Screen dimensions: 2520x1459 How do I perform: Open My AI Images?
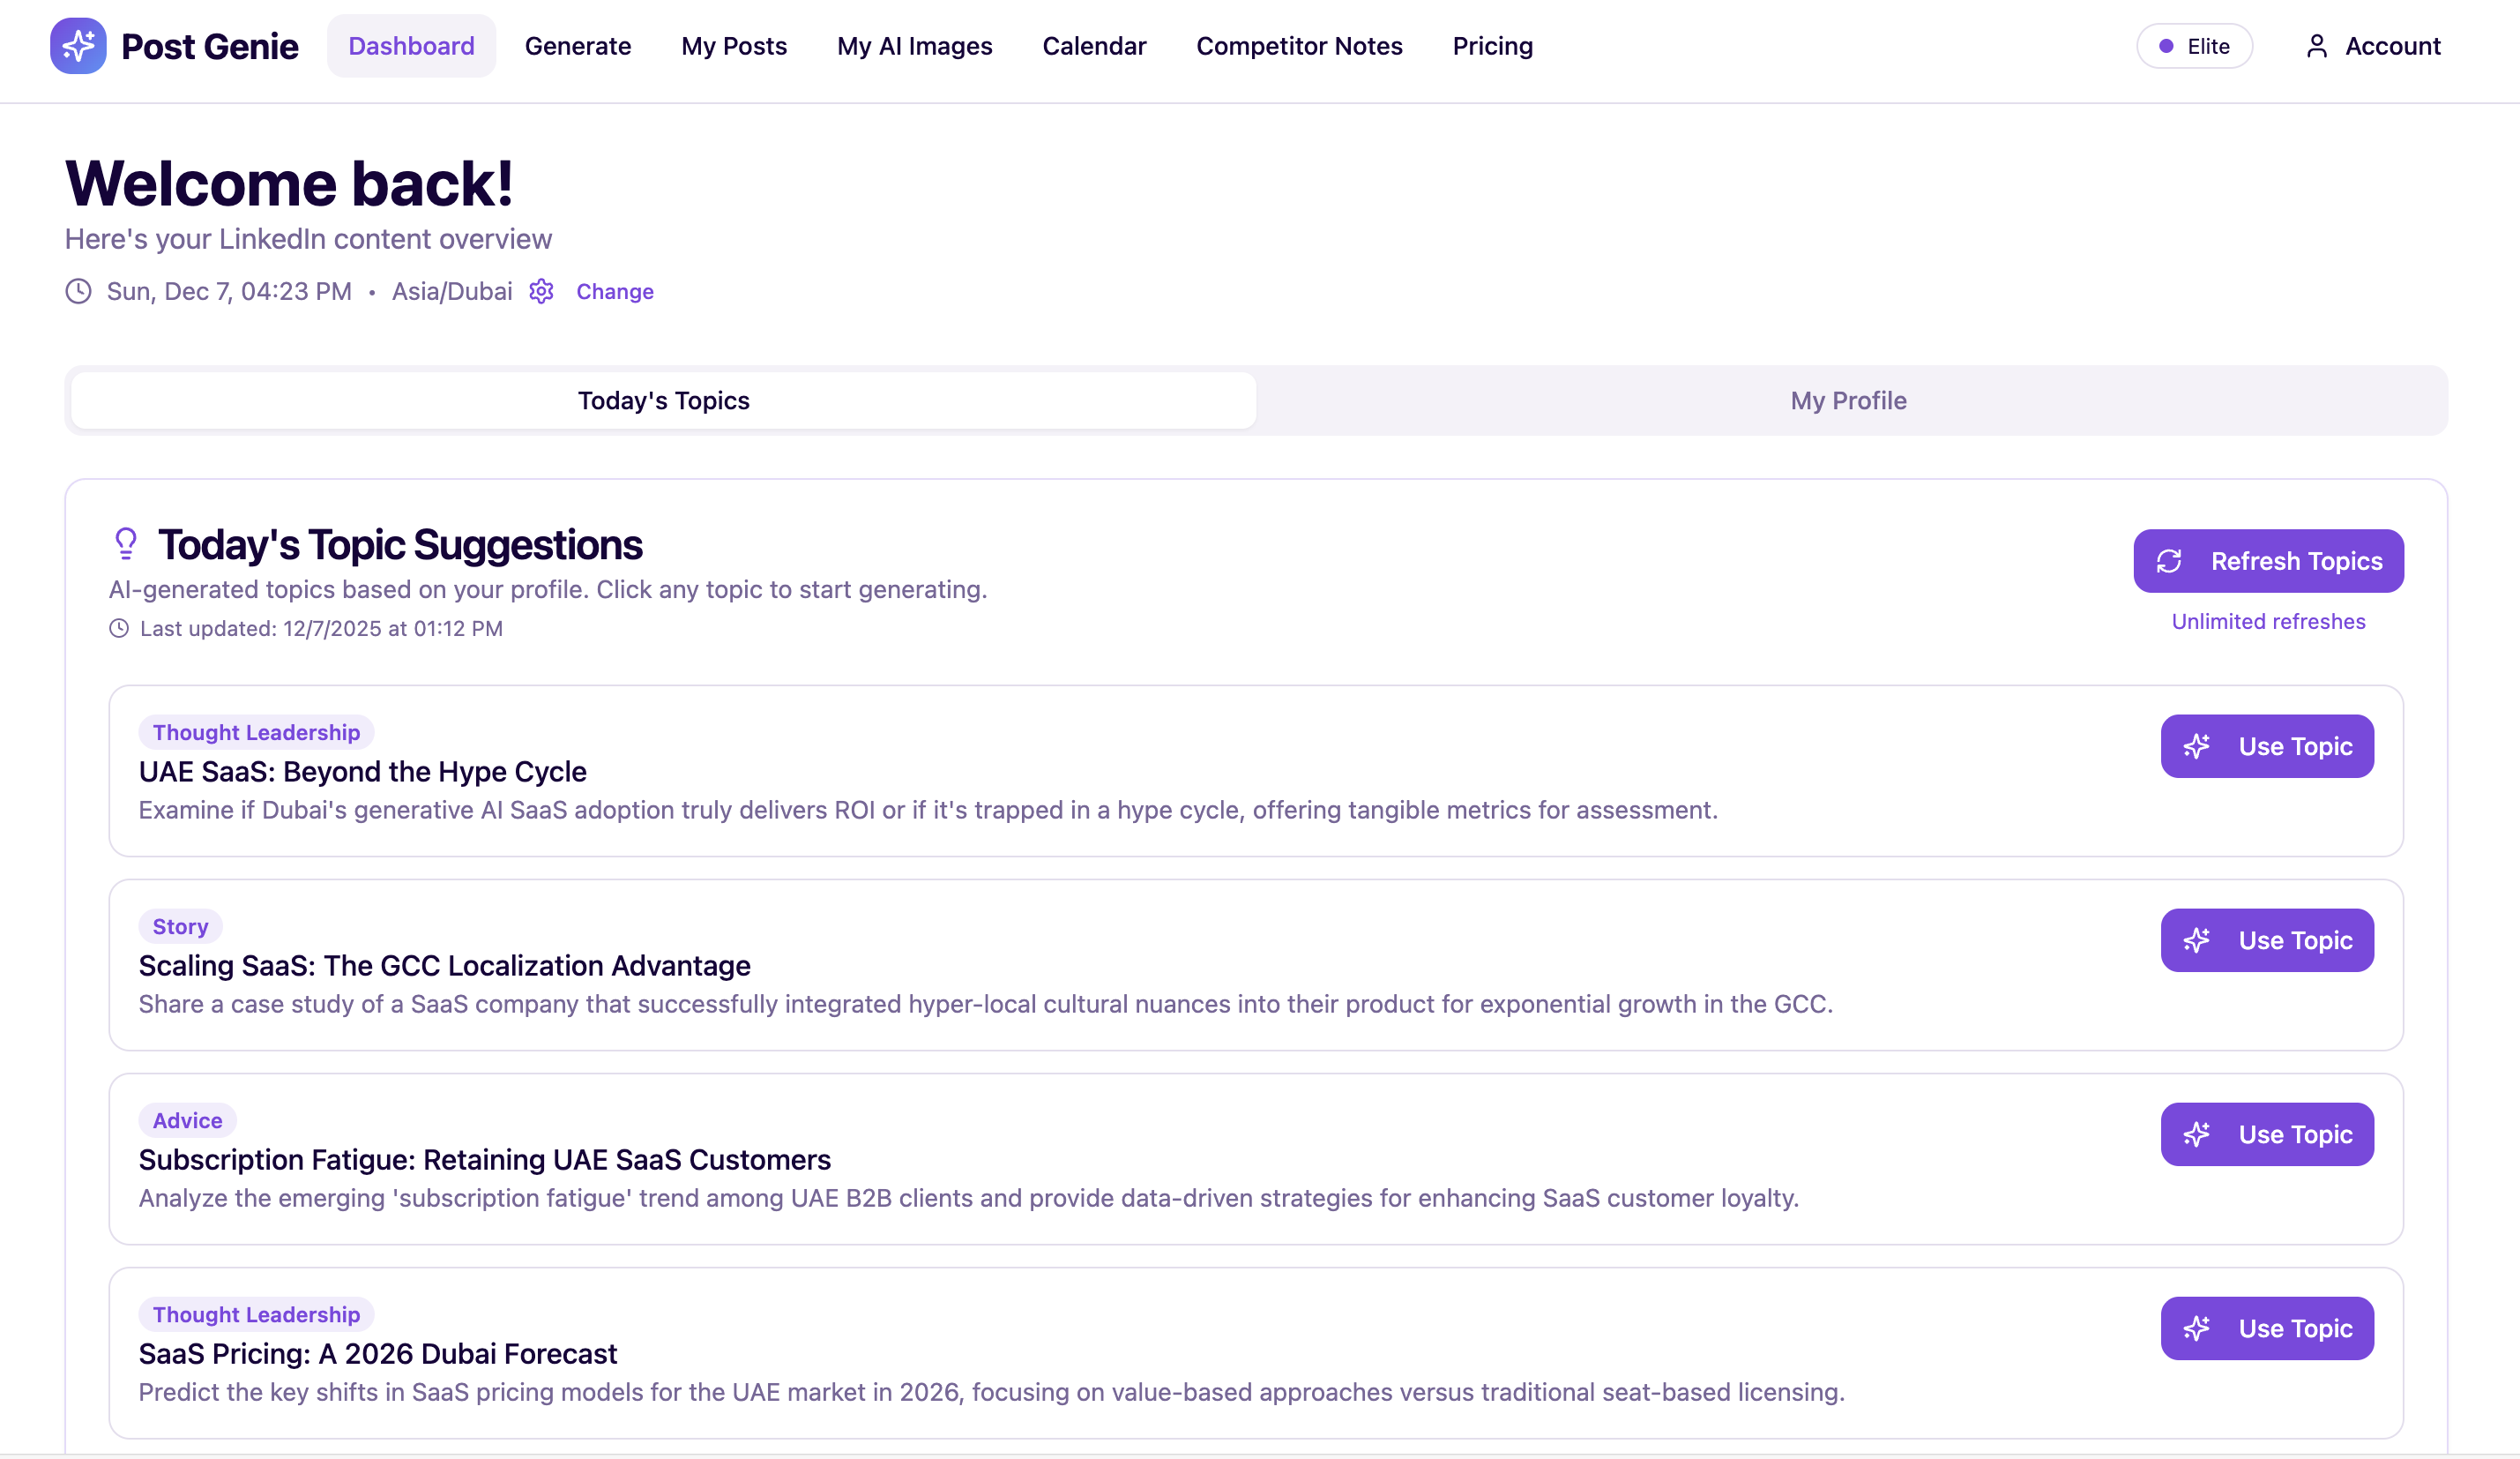coord(914,46)
